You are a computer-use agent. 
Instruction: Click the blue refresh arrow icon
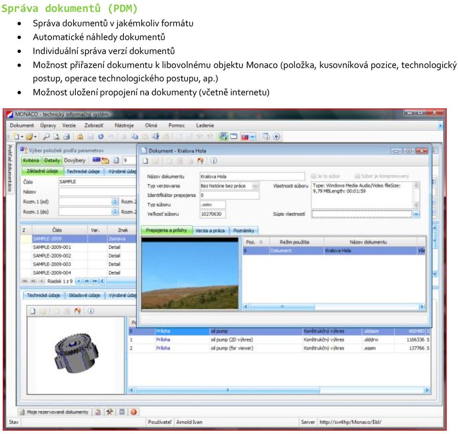coord(101,137)
